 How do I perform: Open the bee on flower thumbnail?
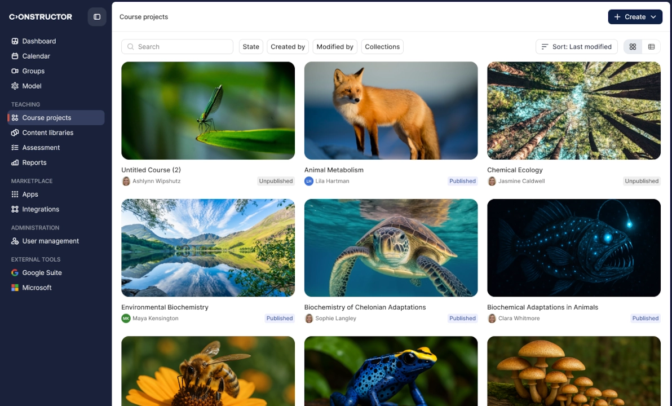[208, 371]
